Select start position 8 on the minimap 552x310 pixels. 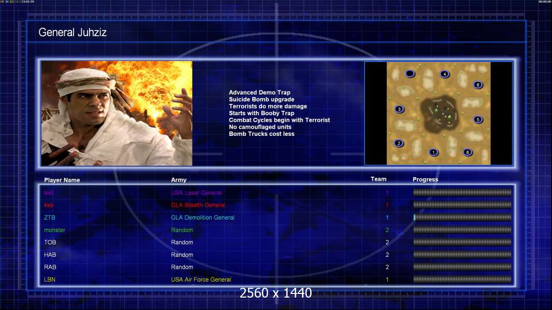point(468,152)
